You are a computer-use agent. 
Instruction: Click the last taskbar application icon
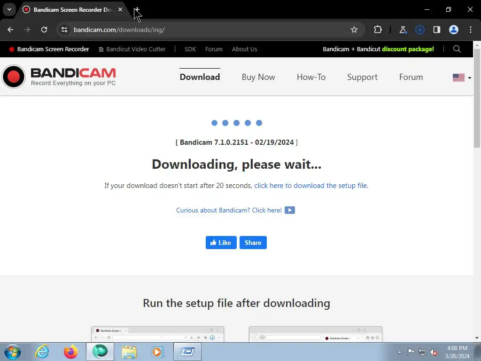point(187,352)
